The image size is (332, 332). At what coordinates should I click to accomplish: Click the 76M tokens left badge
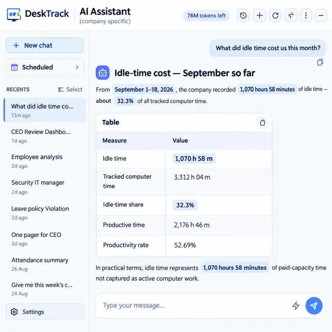[206, 15]
